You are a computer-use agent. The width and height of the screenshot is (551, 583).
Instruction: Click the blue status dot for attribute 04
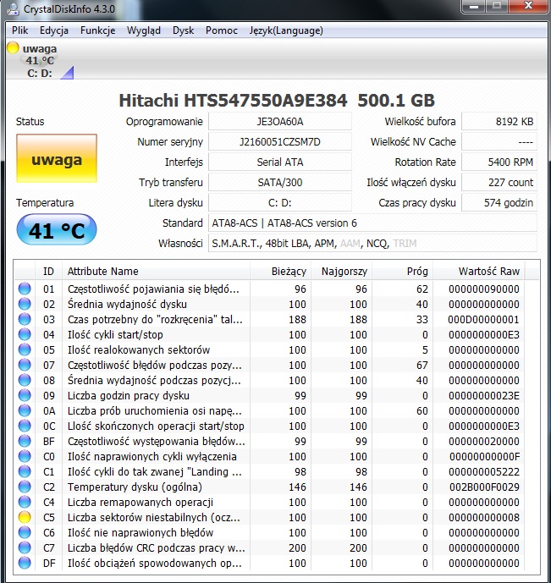pos(25,334)
